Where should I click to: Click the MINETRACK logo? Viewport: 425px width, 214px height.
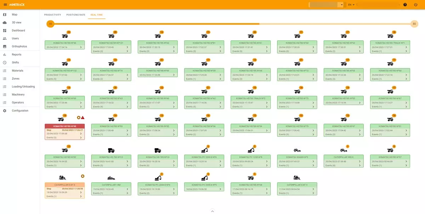click(17, 5)
